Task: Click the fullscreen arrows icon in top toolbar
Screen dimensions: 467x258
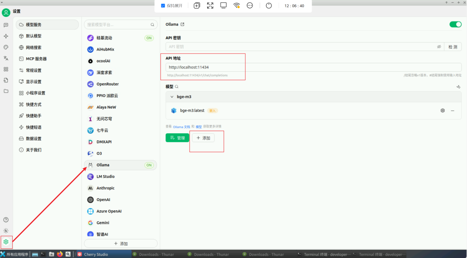Action: [x=210, y=6]
